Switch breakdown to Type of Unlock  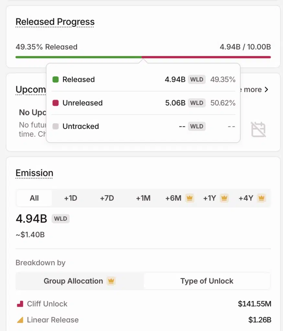click(x=207, y=281)
